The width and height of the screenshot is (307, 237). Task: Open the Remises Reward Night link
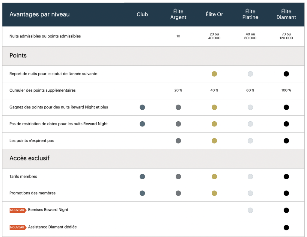pos(48,210)
